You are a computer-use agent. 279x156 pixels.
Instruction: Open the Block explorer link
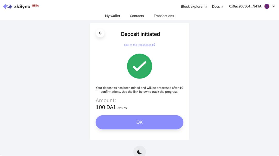[192, 6]
